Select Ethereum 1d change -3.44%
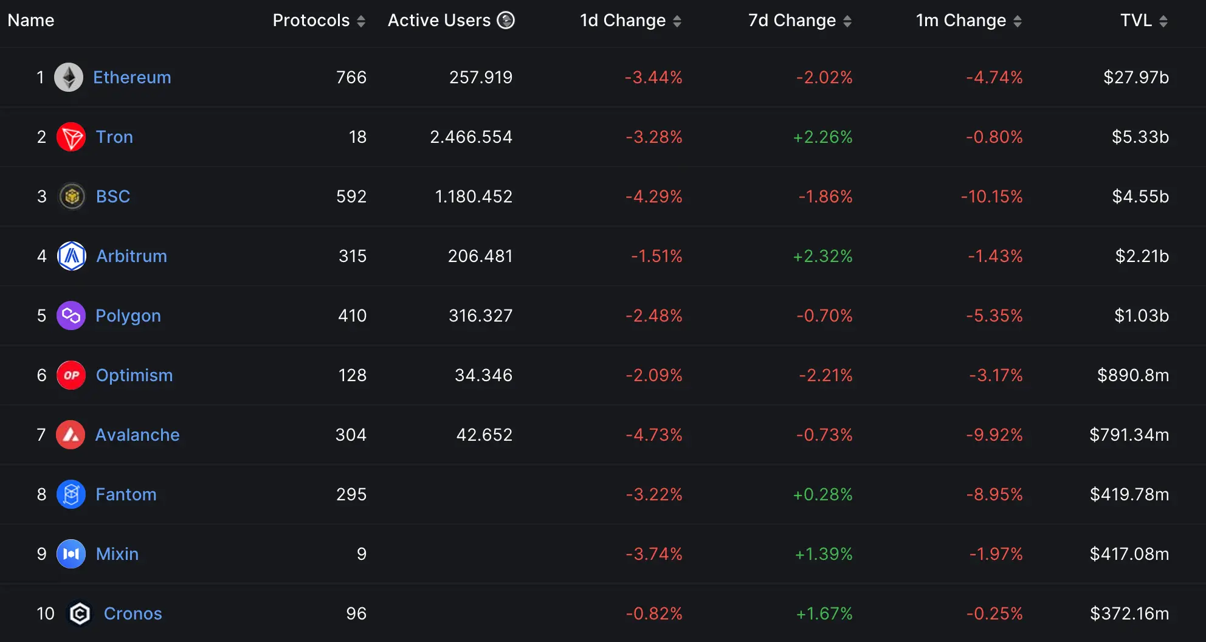 [x=654, y=77]
